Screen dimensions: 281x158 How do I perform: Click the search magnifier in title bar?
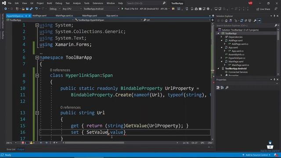164,3
